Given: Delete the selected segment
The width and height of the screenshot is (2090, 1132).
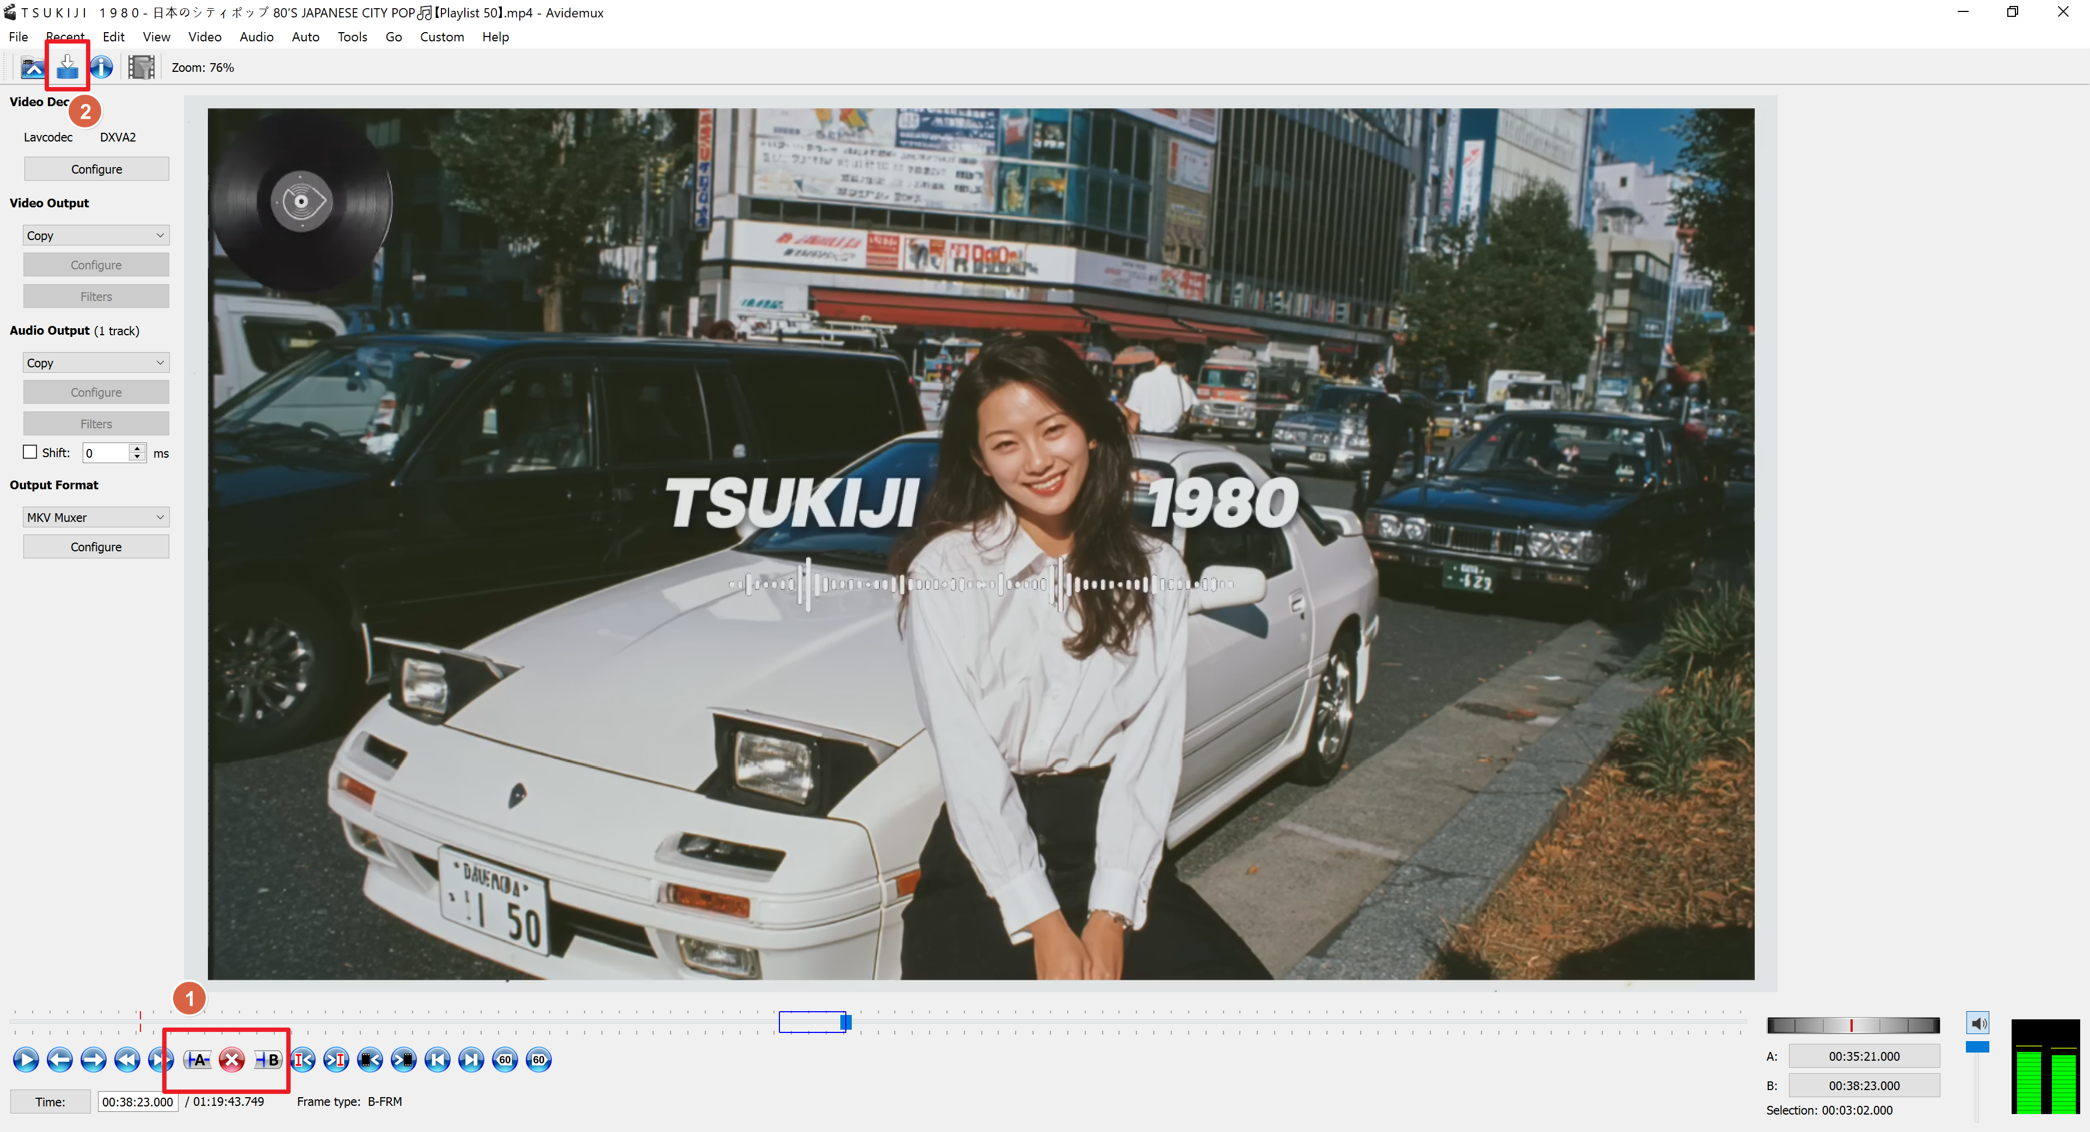Looking at the screenshot, I should (x=231, y=1059).
